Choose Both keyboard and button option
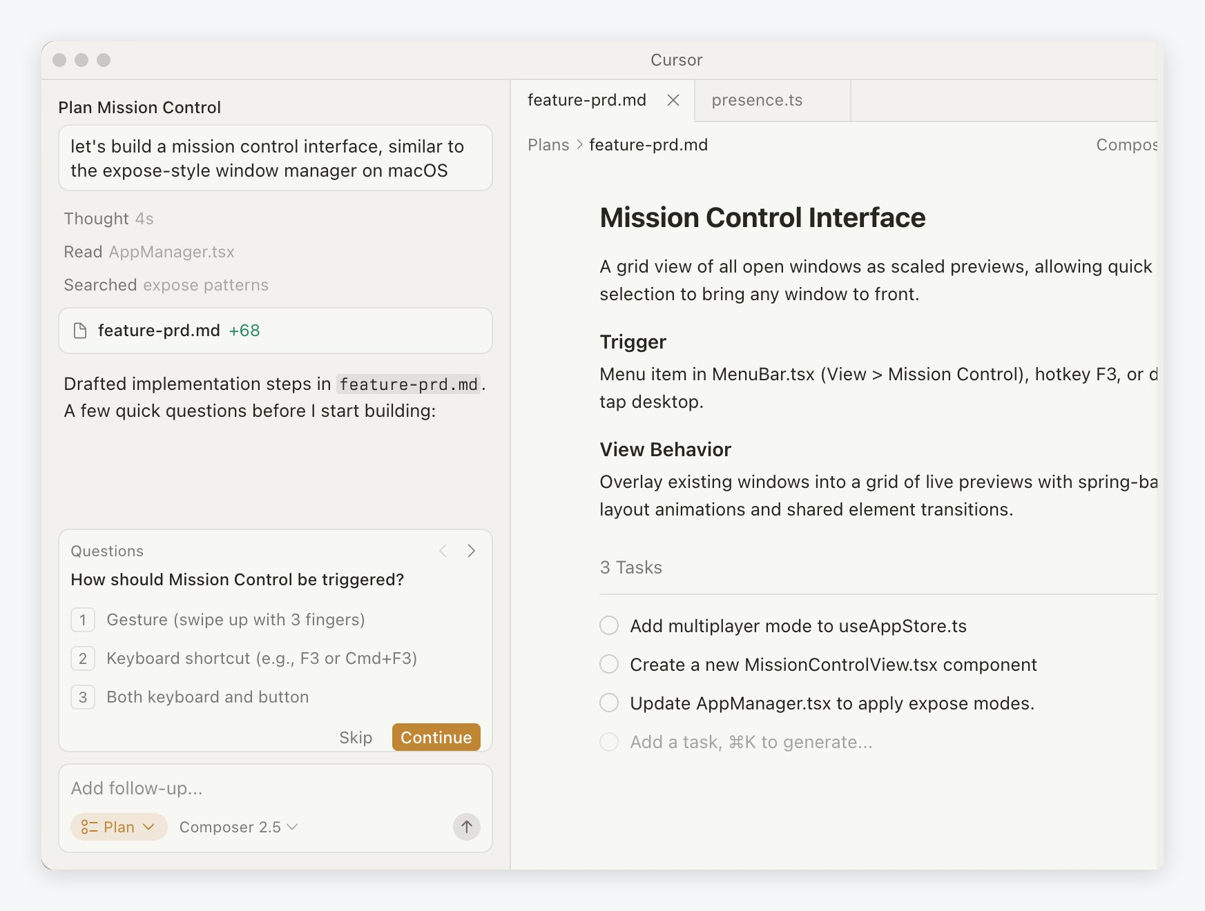 (x=275, y=697)
